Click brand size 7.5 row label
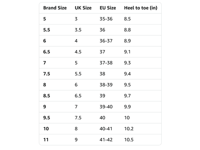This screenshot has width=200, height=150. click(47, 74)
